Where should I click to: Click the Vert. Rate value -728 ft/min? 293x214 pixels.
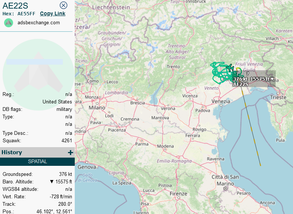pos(61,196)
